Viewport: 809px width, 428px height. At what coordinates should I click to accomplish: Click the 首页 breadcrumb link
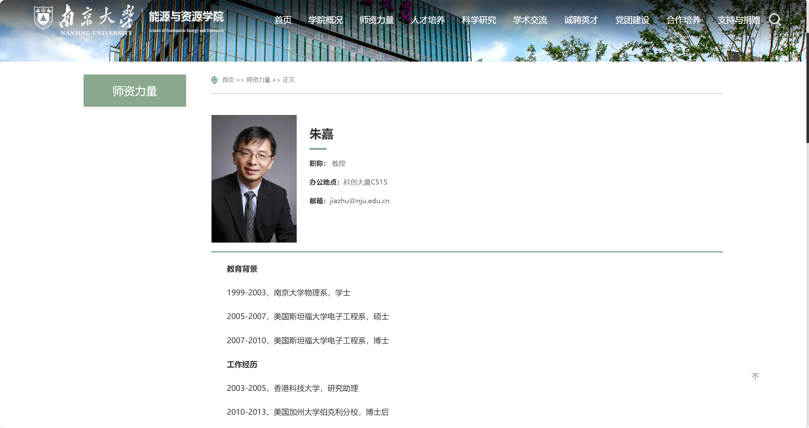[x=228, y=80]
